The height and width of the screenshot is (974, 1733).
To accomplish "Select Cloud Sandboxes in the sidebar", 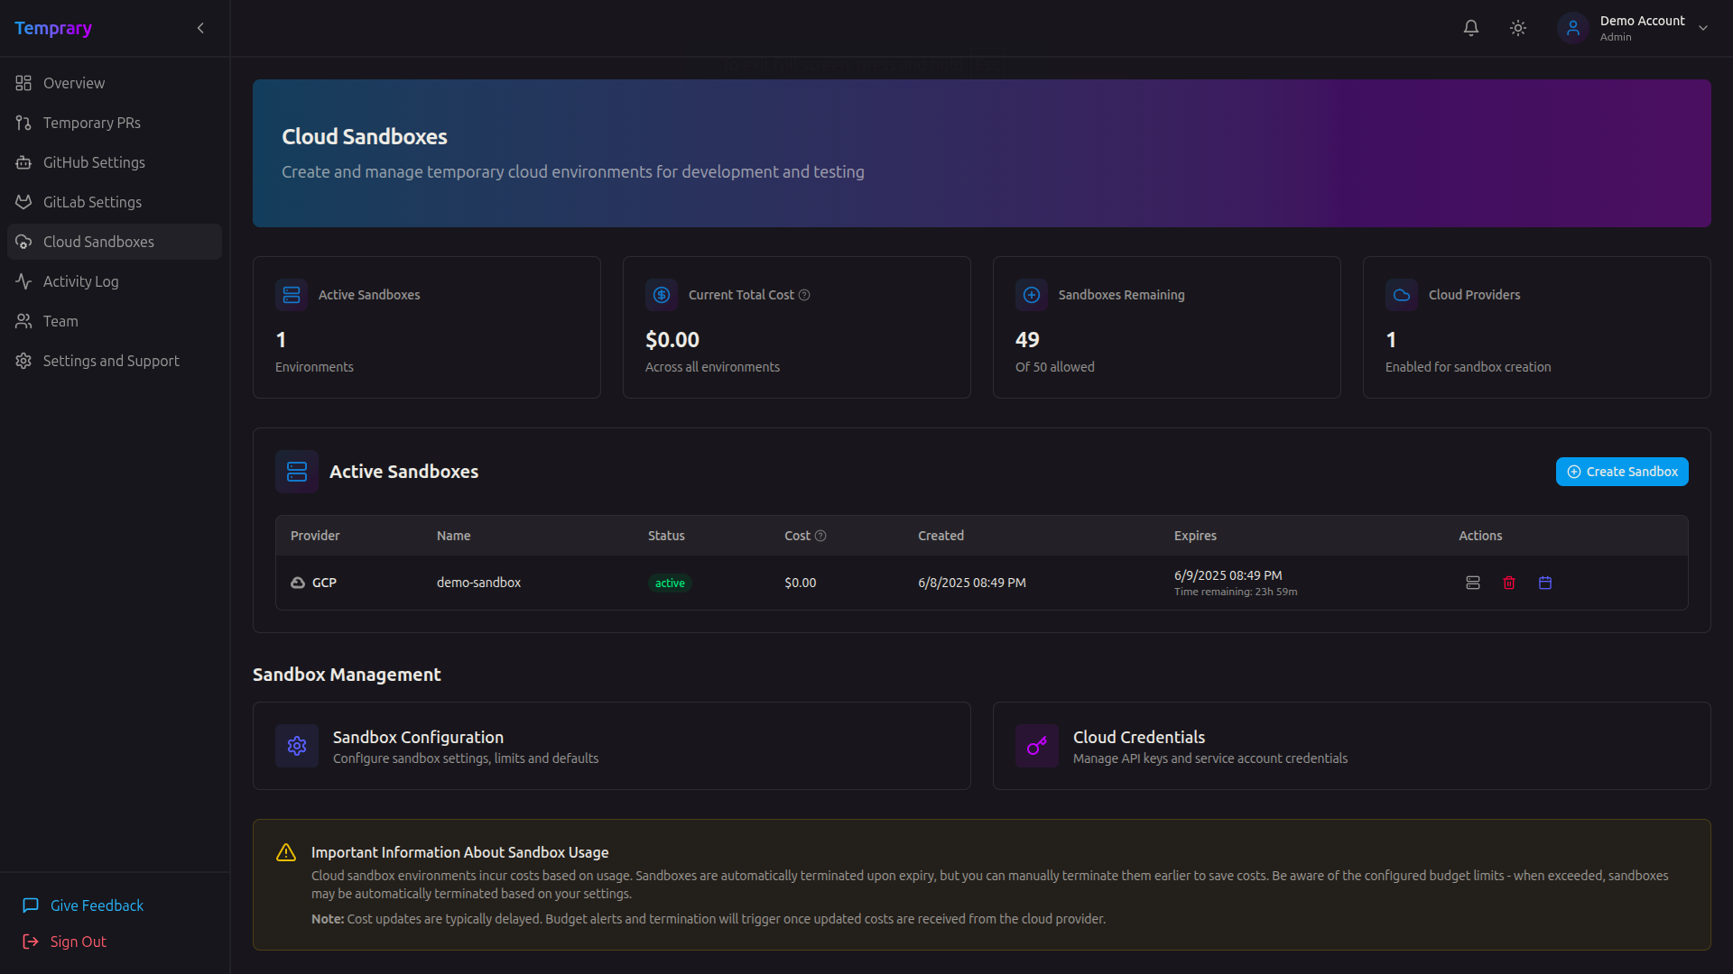I will tap(115, 242).
